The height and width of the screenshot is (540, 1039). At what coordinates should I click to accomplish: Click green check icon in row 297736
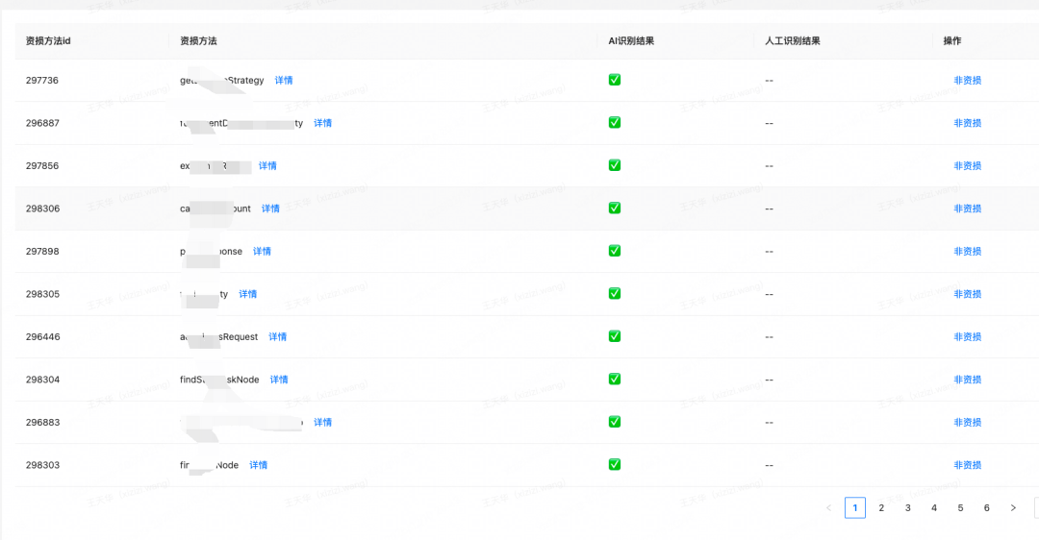tap(614, 80)
